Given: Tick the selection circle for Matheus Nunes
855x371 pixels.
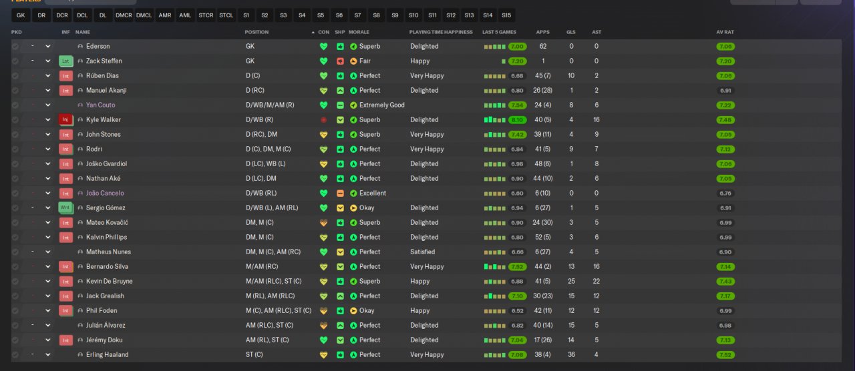Looking at the screenshot, I should 15,252.
